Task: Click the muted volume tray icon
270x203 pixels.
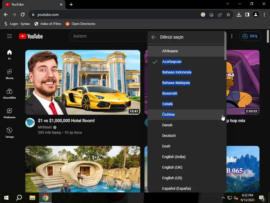Action: point(236,198)
